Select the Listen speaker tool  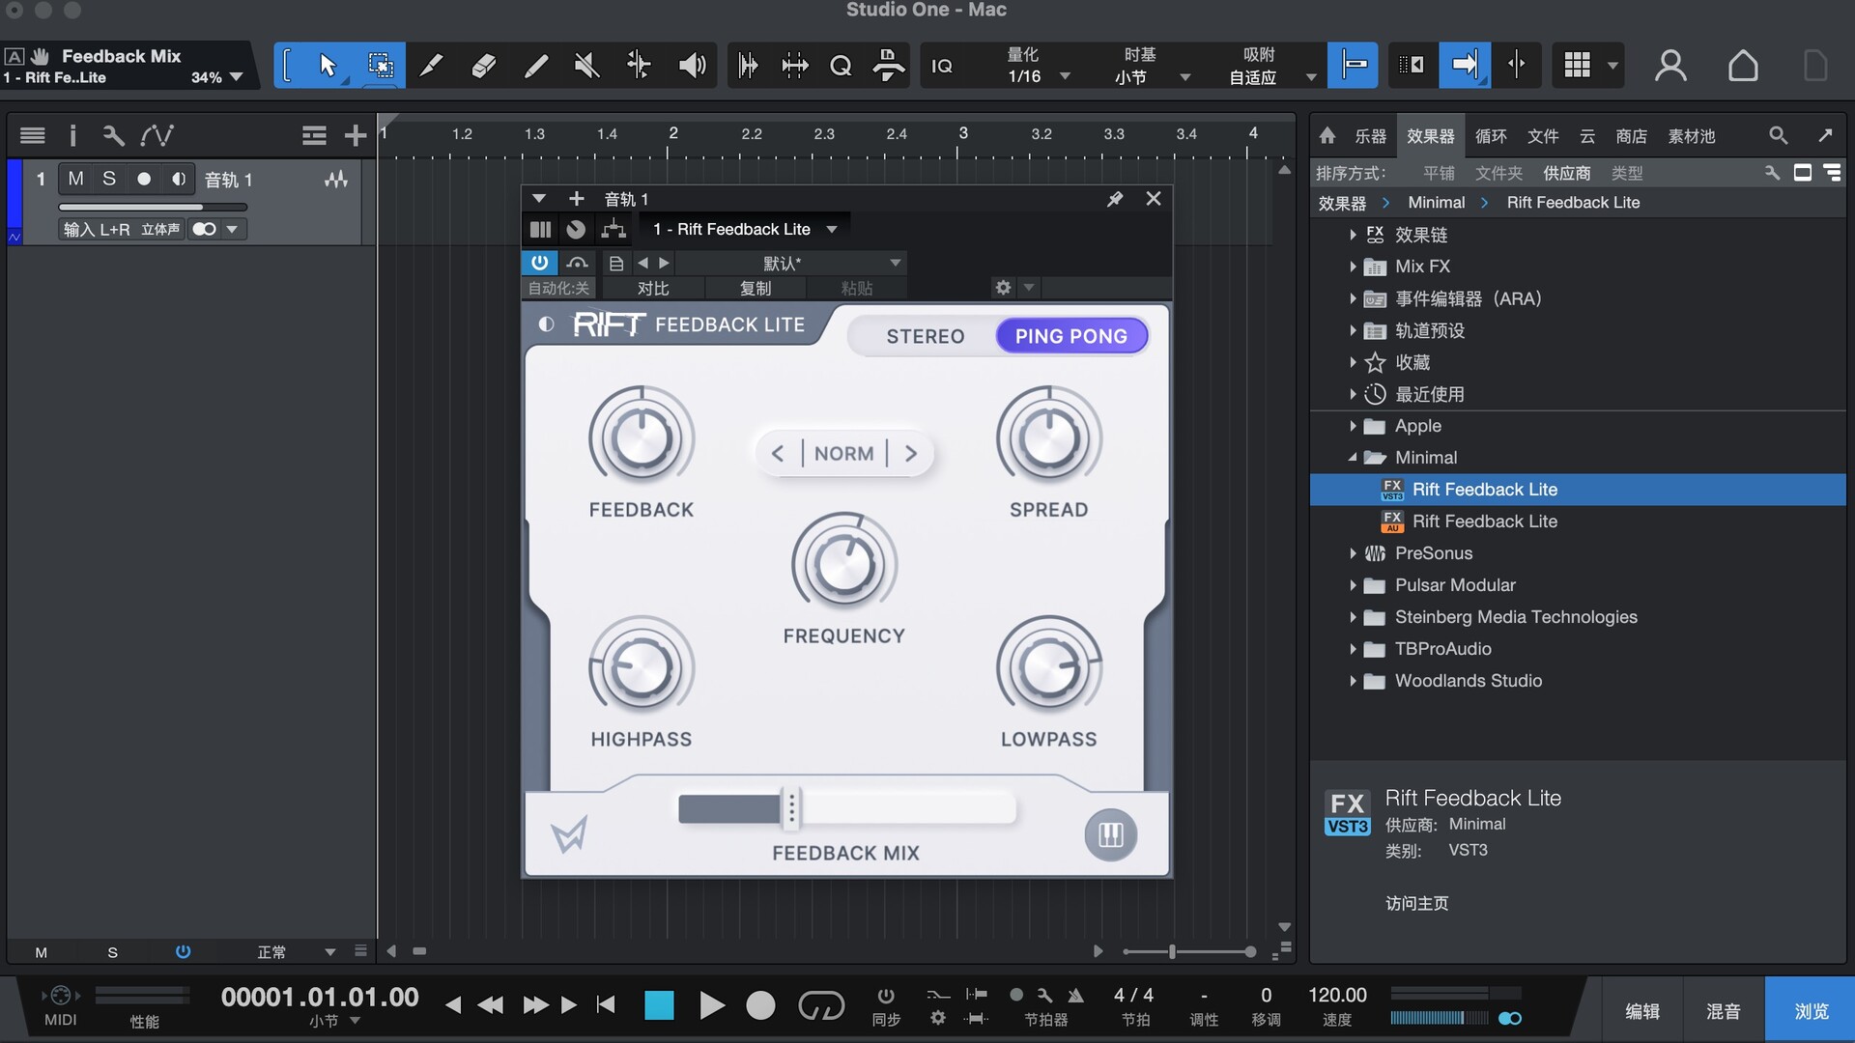pos(691,66)
